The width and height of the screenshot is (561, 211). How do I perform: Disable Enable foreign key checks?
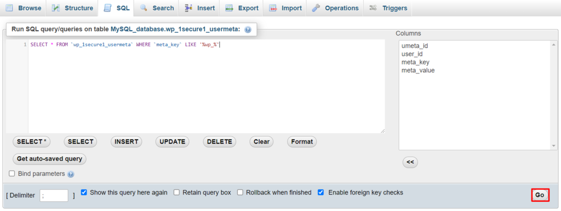(321, 192)
